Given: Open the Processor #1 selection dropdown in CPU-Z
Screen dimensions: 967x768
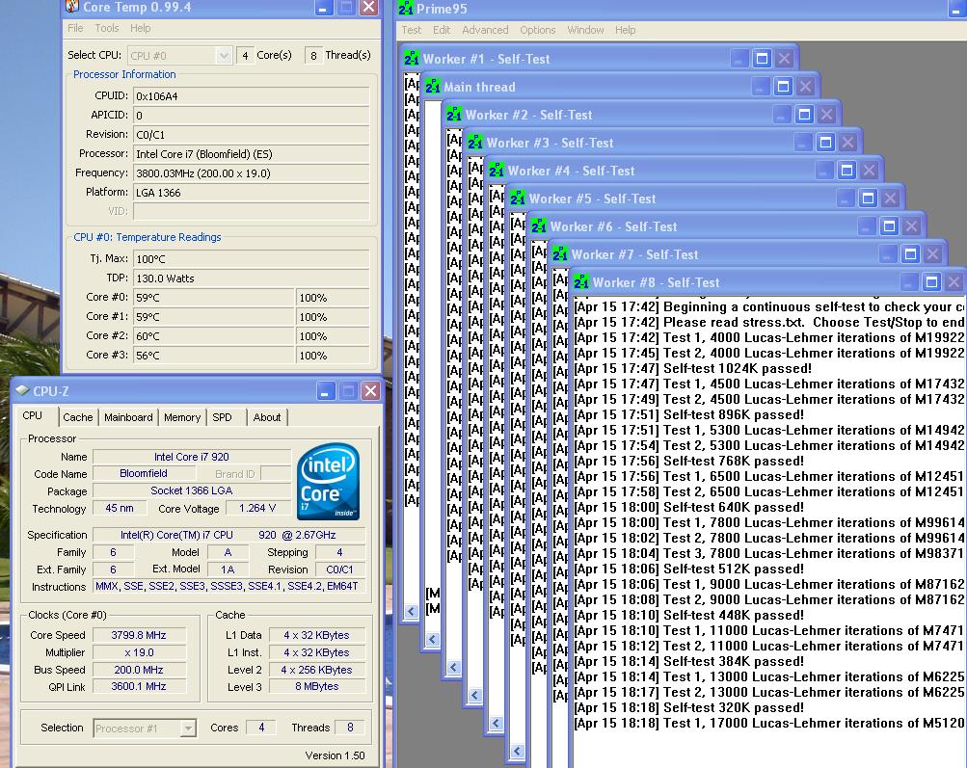Looking at the screenshot, I should coord(145,728).
